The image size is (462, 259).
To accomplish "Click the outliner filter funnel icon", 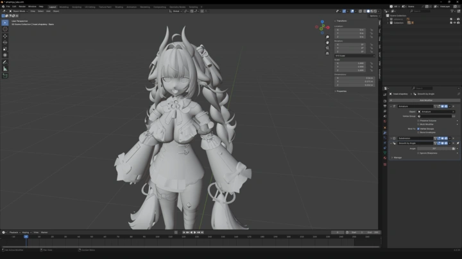I will (x=452, y=11).
